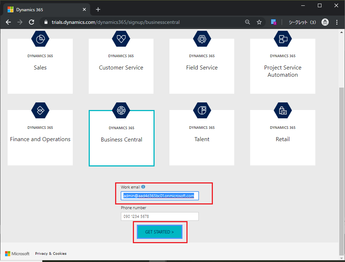Click the browser address bar URL
345x262 pixels.
[x=116, y=22]
